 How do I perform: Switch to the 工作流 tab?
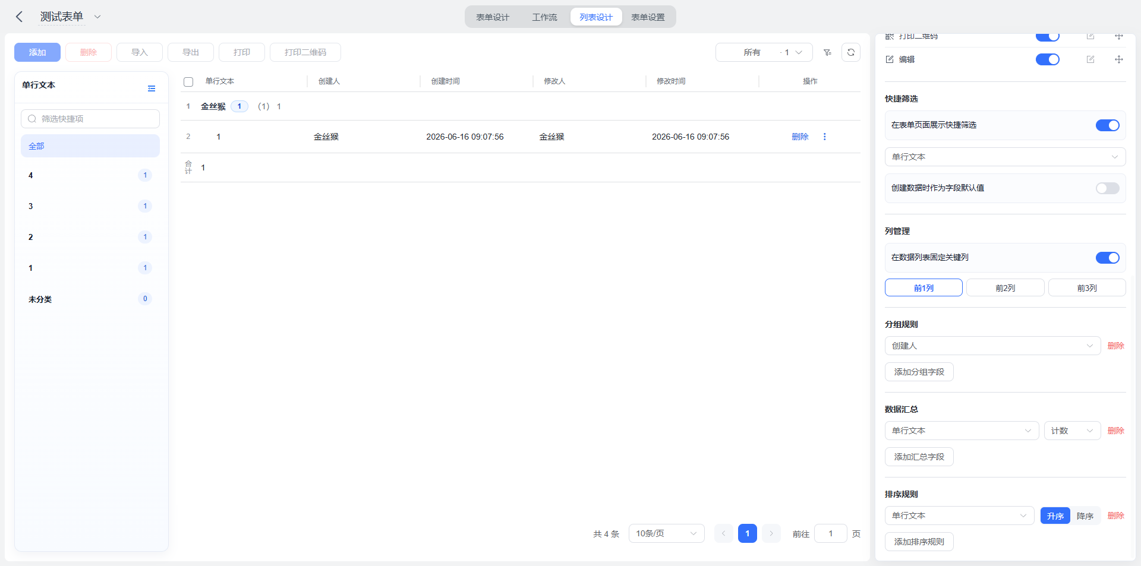point(544,17)
